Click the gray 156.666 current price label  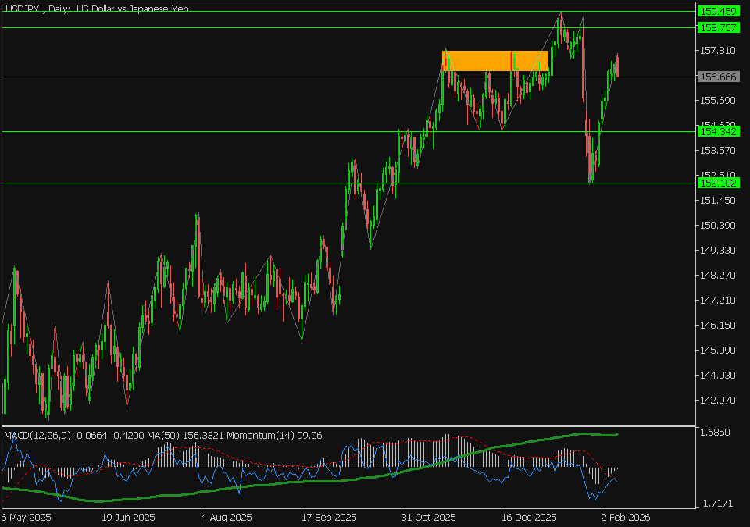(x=717, y=77)
